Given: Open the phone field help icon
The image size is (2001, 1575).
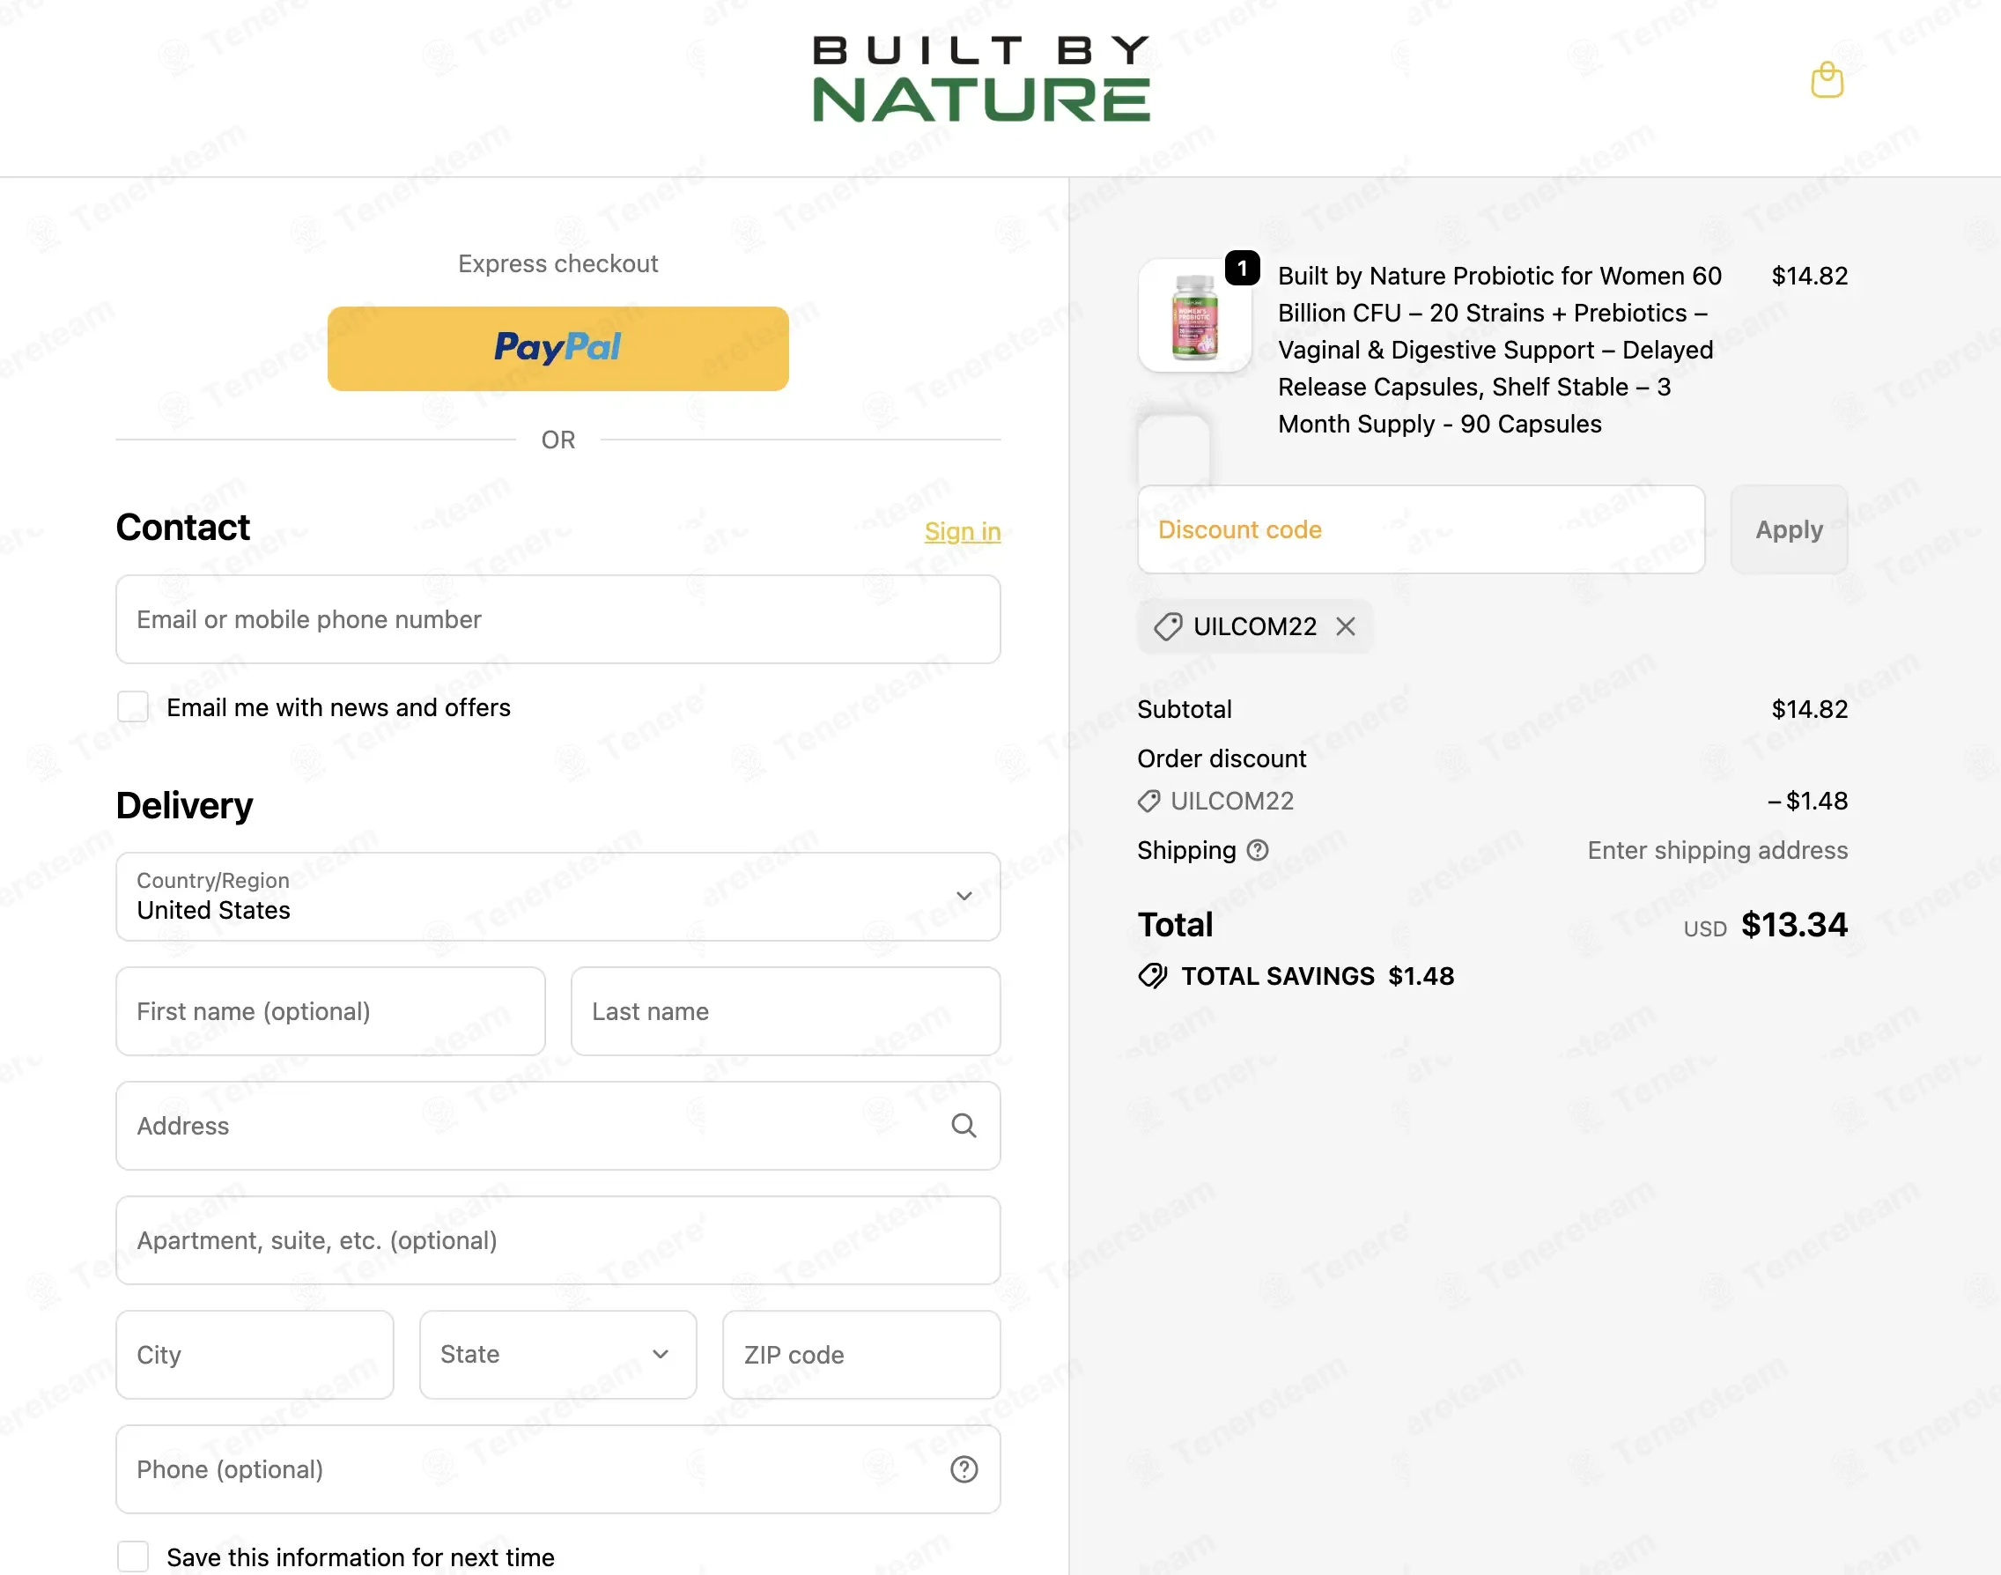Looking at the screenshot, I should (964, 1469).
